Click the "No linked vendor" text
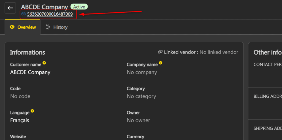The width and height of the screenshot is (282, 140). 219,52
